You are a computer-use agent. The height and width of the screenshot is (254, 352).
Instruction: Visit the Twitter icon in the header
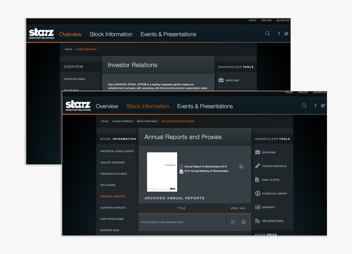pos(323,105)
